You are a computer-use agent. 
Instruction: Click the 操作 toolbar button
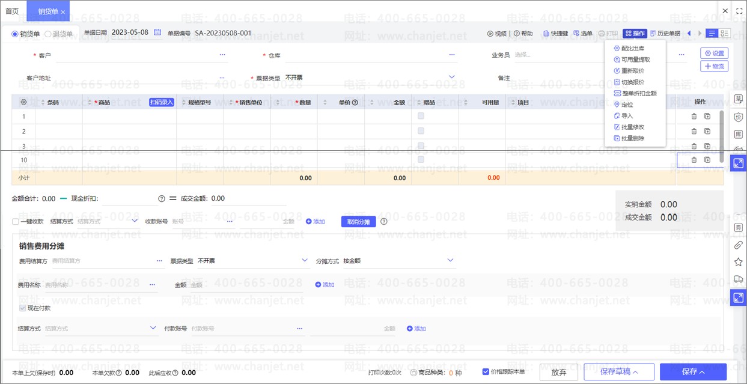[635, 34]
